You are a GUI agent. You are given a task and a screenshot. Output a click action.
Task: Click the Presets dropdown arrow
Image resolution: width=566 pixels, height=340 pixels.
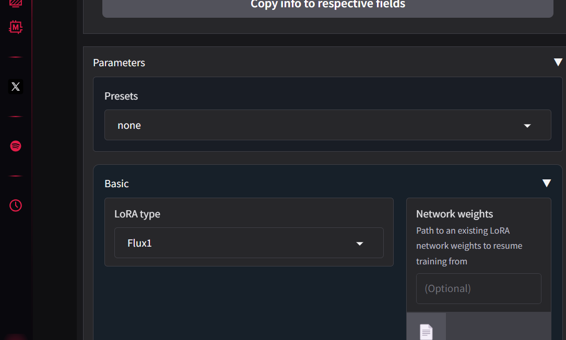click(x=527, y=126)
